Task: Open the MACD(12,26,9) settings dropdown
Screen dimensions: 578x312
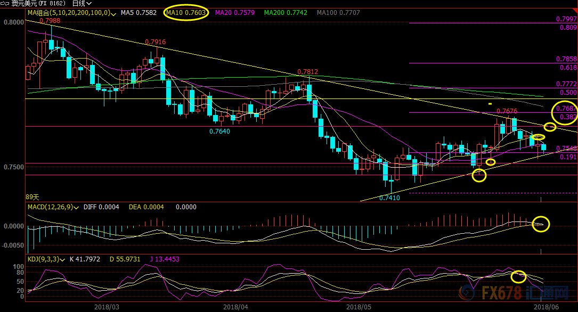Action: click(x=76, y=208)
